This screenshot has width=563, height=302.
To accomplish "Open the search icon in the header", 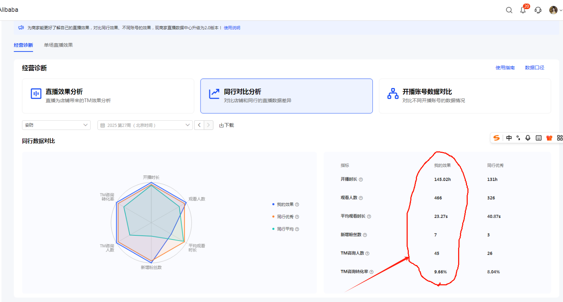I will [x=509, y=10].
